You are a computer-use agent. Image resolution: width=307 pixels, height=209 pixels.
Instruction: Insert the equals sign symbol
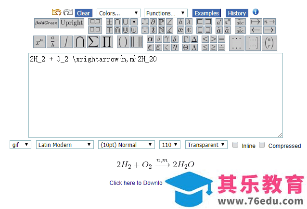221,39
